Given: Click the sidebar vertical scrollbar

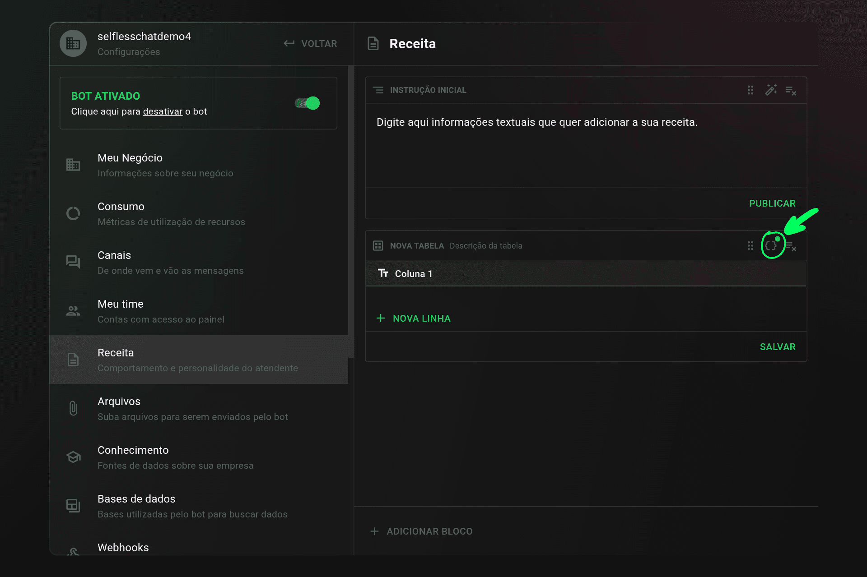Looking at the screenshot, I should (351, 212).
